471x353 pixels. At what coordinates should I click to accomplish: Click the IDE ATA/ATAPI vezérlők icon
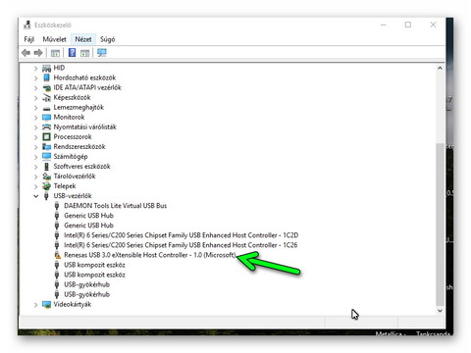click(x=47, y=87)
